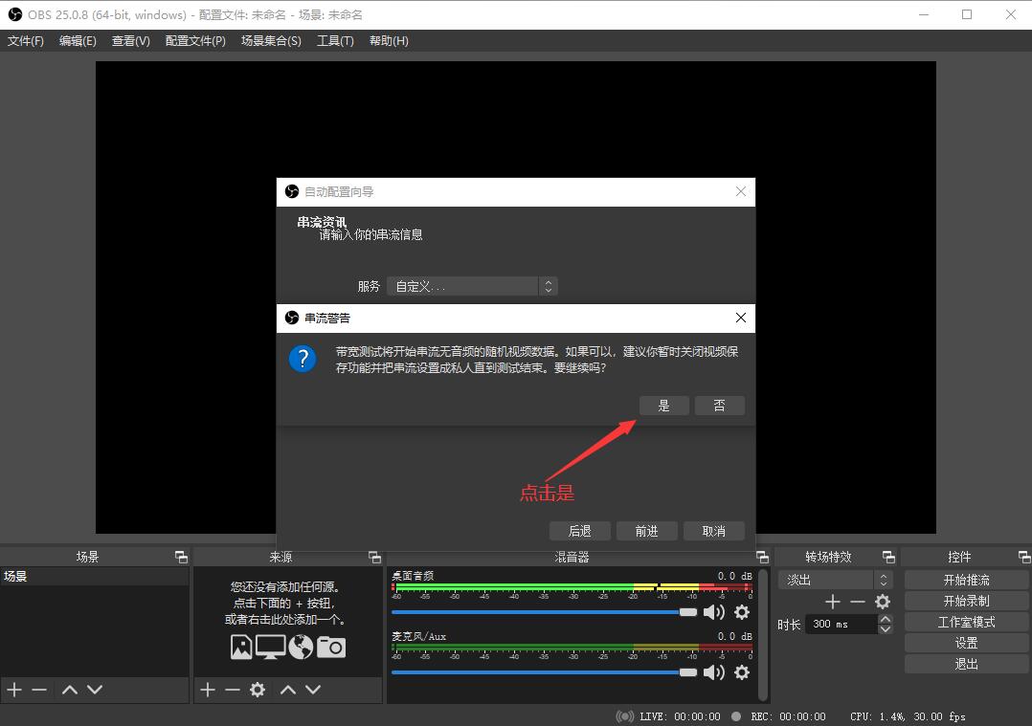Open the 配置文件(P) menu
Viewport: 1032px width, 726px height.
click(195, 41)
